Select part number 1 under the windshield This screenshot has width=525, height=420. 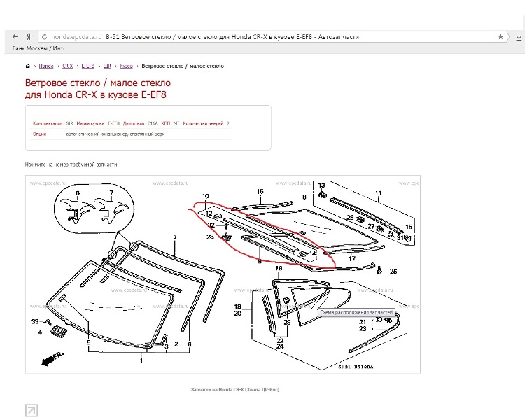coord(141,360)
